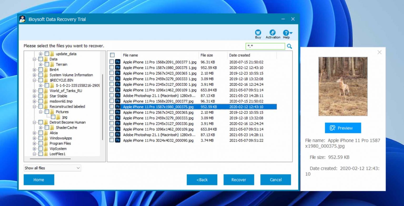
Task: Toggle the select-all checkbox in the file list header
Action: click(x=112, y=55)
